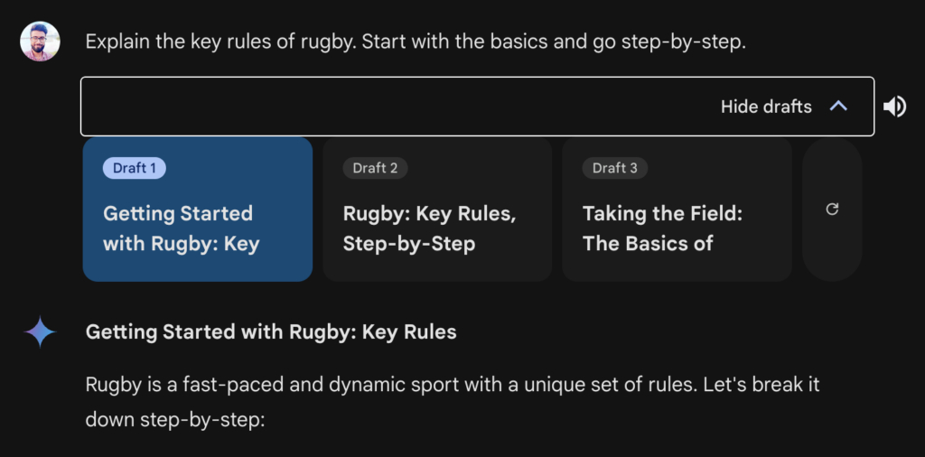
Task: Switch to the Draft 2 card
Action: 437,210
